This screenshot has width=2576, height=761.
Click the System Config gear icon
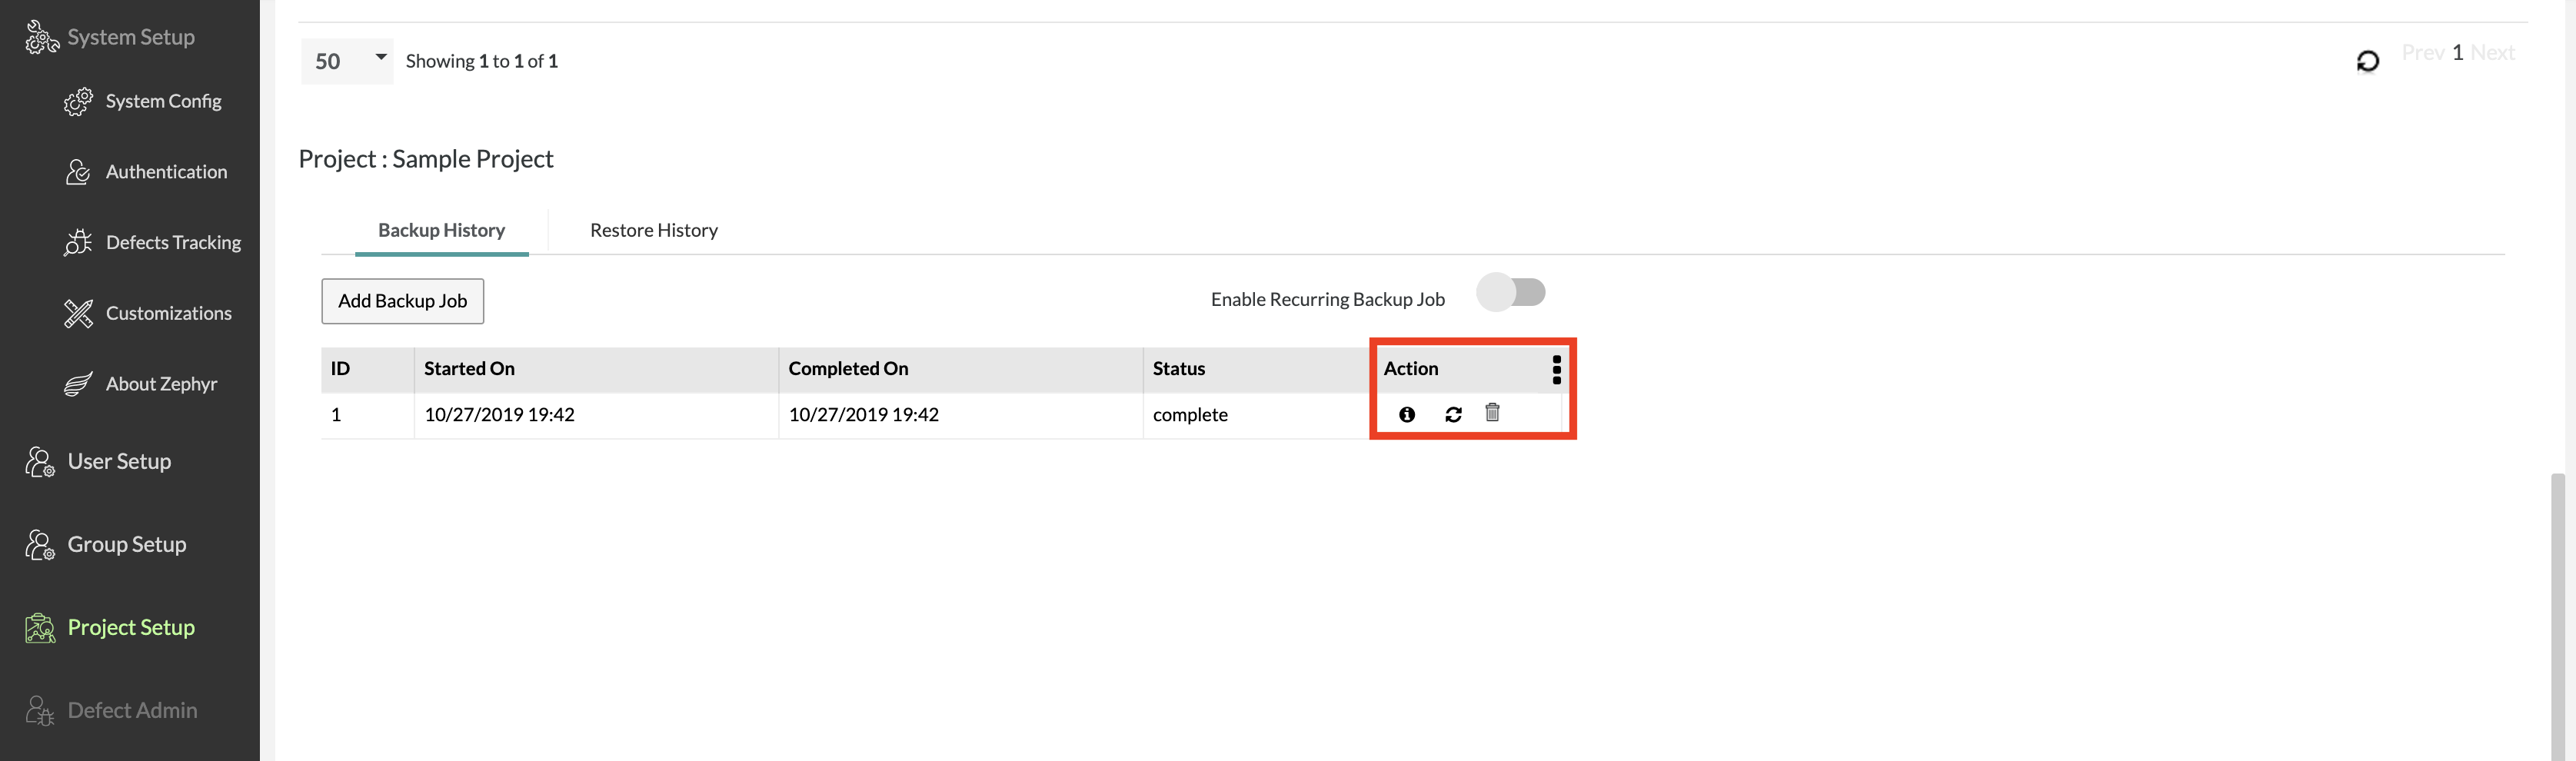pos(78,102)
